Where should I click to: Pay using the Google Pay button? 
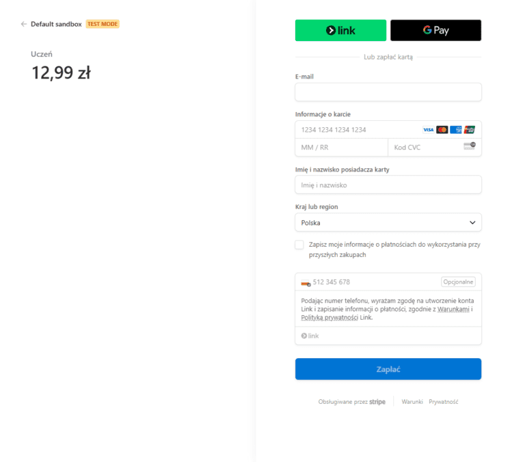click(x=435, y=30)
